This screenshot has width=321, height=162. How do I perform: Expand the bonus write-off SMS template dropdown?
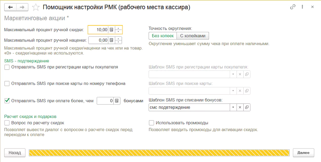tap(233, 107)
